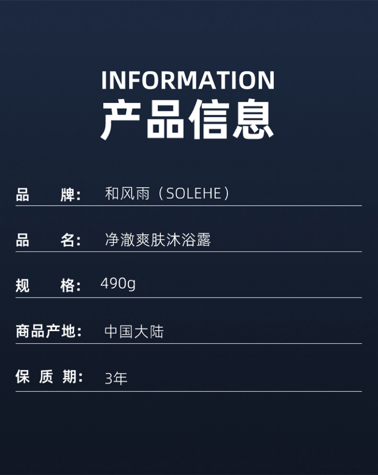Select the 规格 label
378x475 pixels.
click(x=48, y=285)
